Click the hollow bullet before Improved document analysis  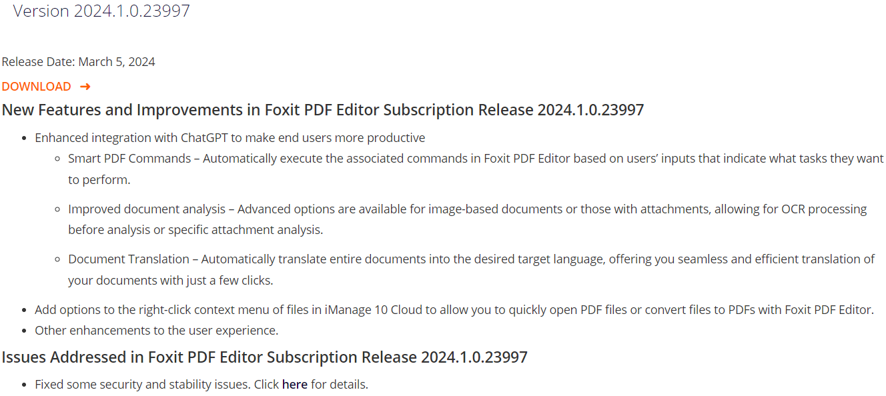pyautogui.click(x=58, y=209)
